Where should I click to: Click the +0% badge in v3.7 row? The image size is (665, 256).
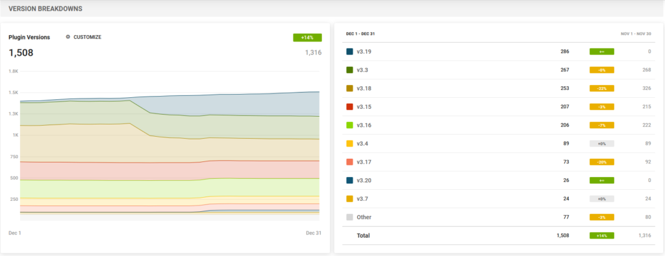pyautogui.click(x=602, y=199)
